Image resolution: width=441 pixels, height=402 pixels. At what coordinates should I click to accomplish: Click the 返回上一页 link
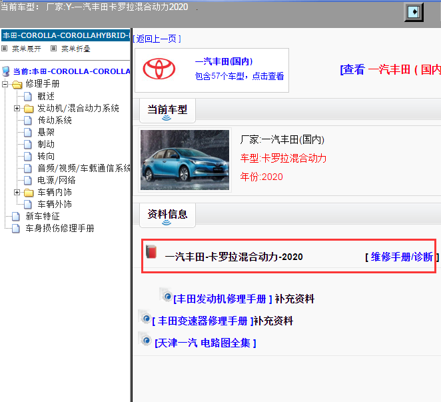click(x=157, y=39)
